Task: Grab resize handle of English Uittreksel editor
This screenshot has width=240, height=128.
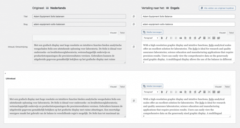Action: tap(230, 116)
